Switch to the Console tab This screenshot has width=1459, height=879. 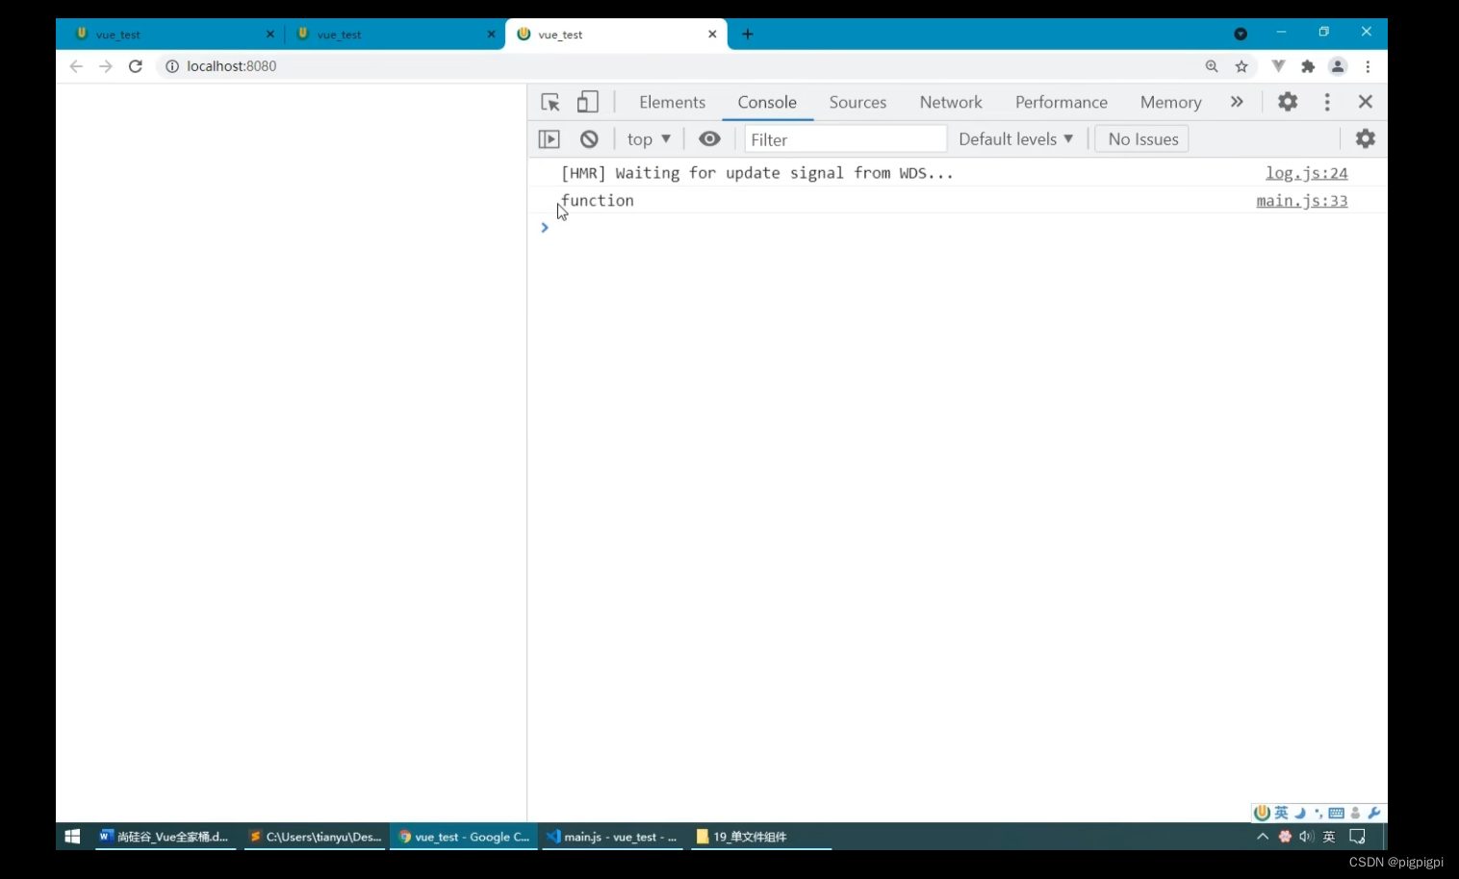tap(767, 102)
